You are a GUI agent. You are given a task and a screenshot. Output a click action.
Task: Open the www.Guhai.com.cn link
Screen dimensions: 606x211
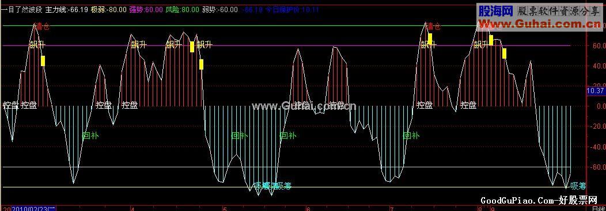click(x=540, y=25)
